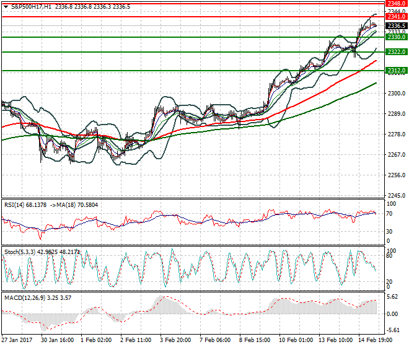
Task: Click the 2289.0 price axis value
Action: [397, 114]
